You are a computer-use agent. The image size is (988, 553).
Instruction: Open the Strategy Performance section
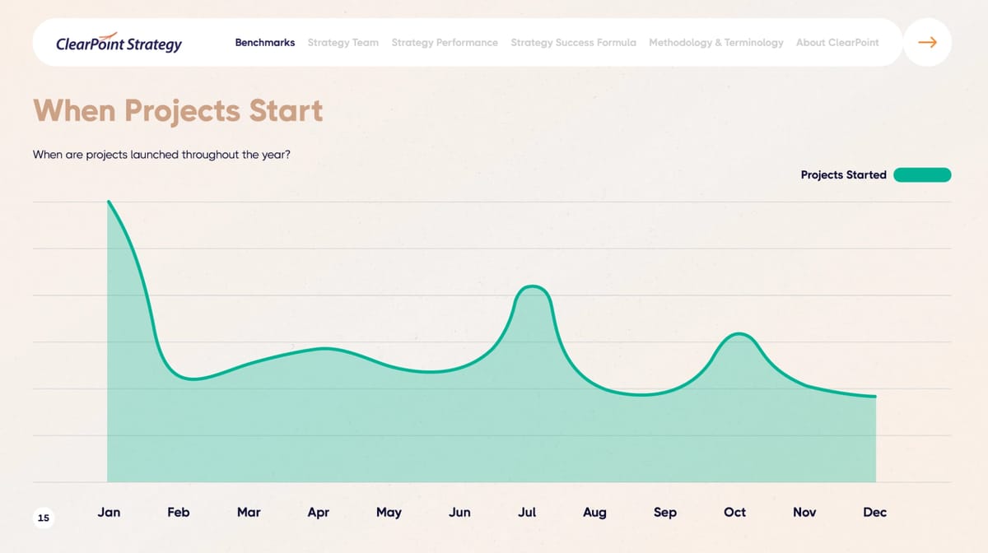click(445, 42)
